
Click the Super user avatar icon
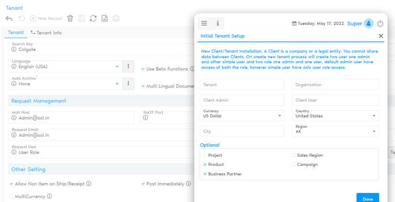(368, 23)
